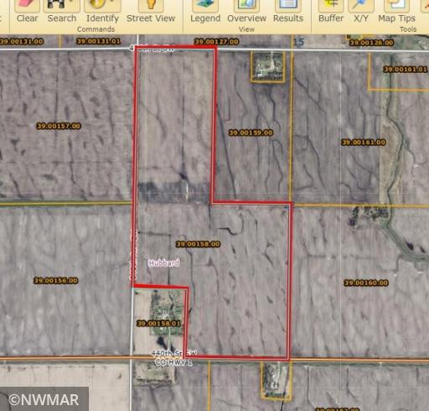This screenshot has height=411, width=429.
Task: Click parcel label 39.00156.00
Action: [x=56, y=280]
